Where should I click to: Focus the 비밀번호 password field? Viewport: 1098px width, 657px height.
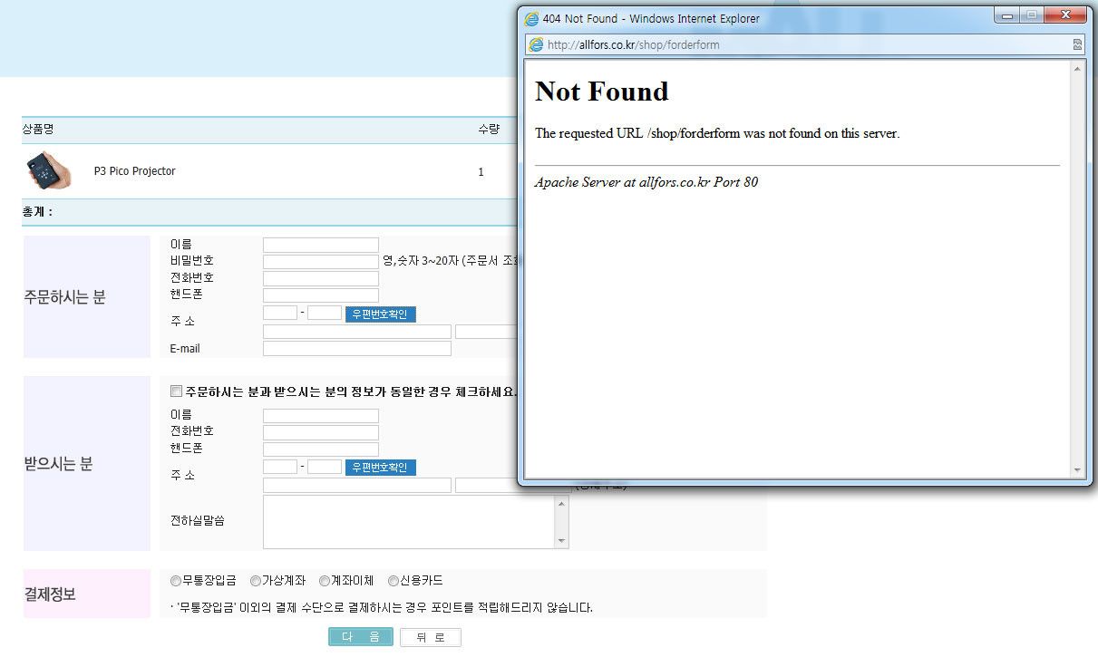coord(320,261)
